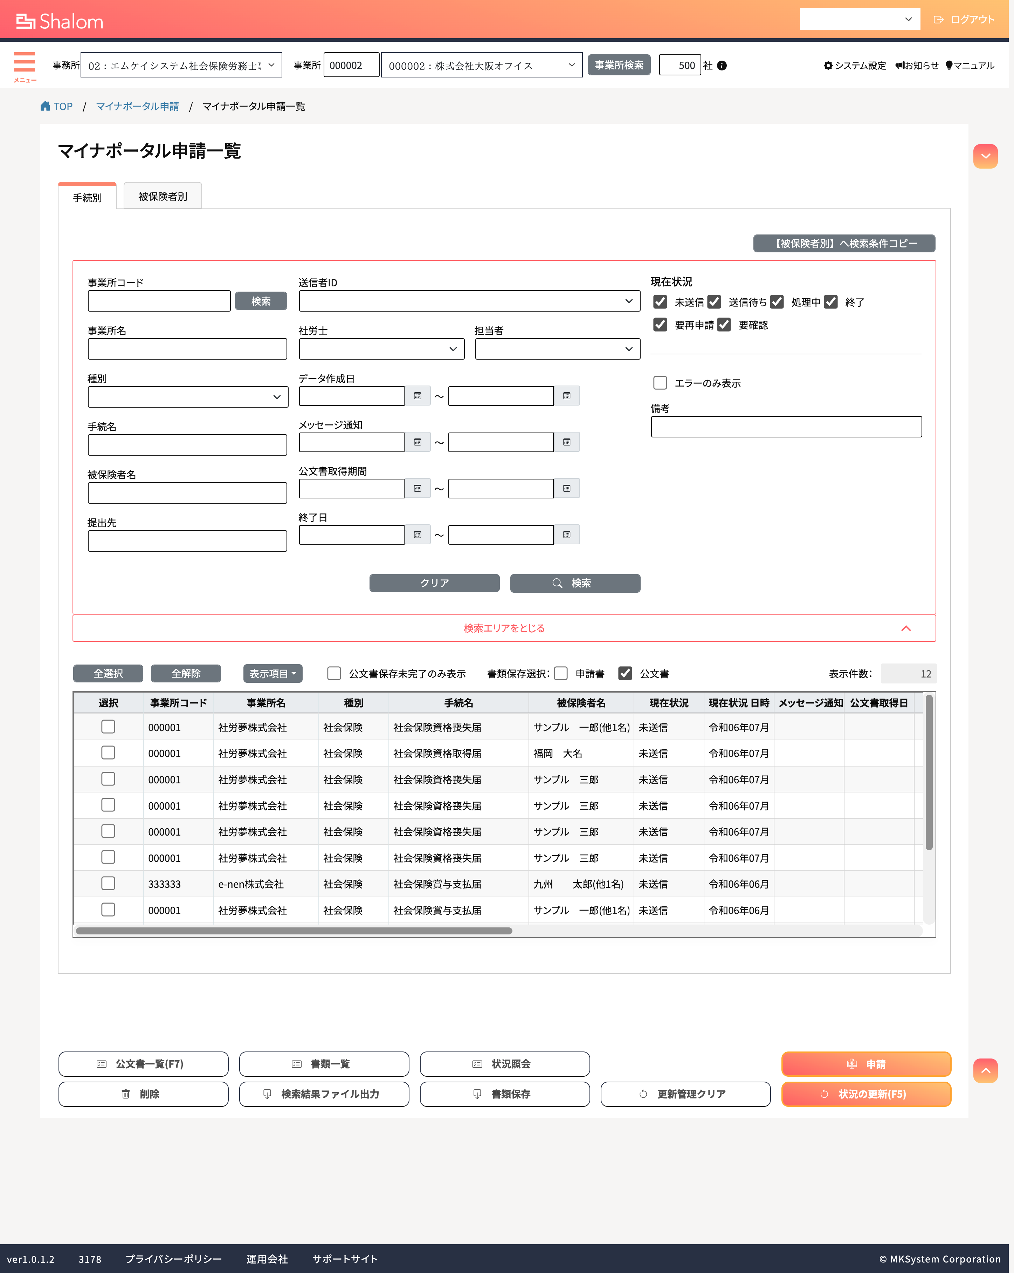Expand the 表示項目 dropdown button
The image size is (1014, 1273).
coord(273,674)
